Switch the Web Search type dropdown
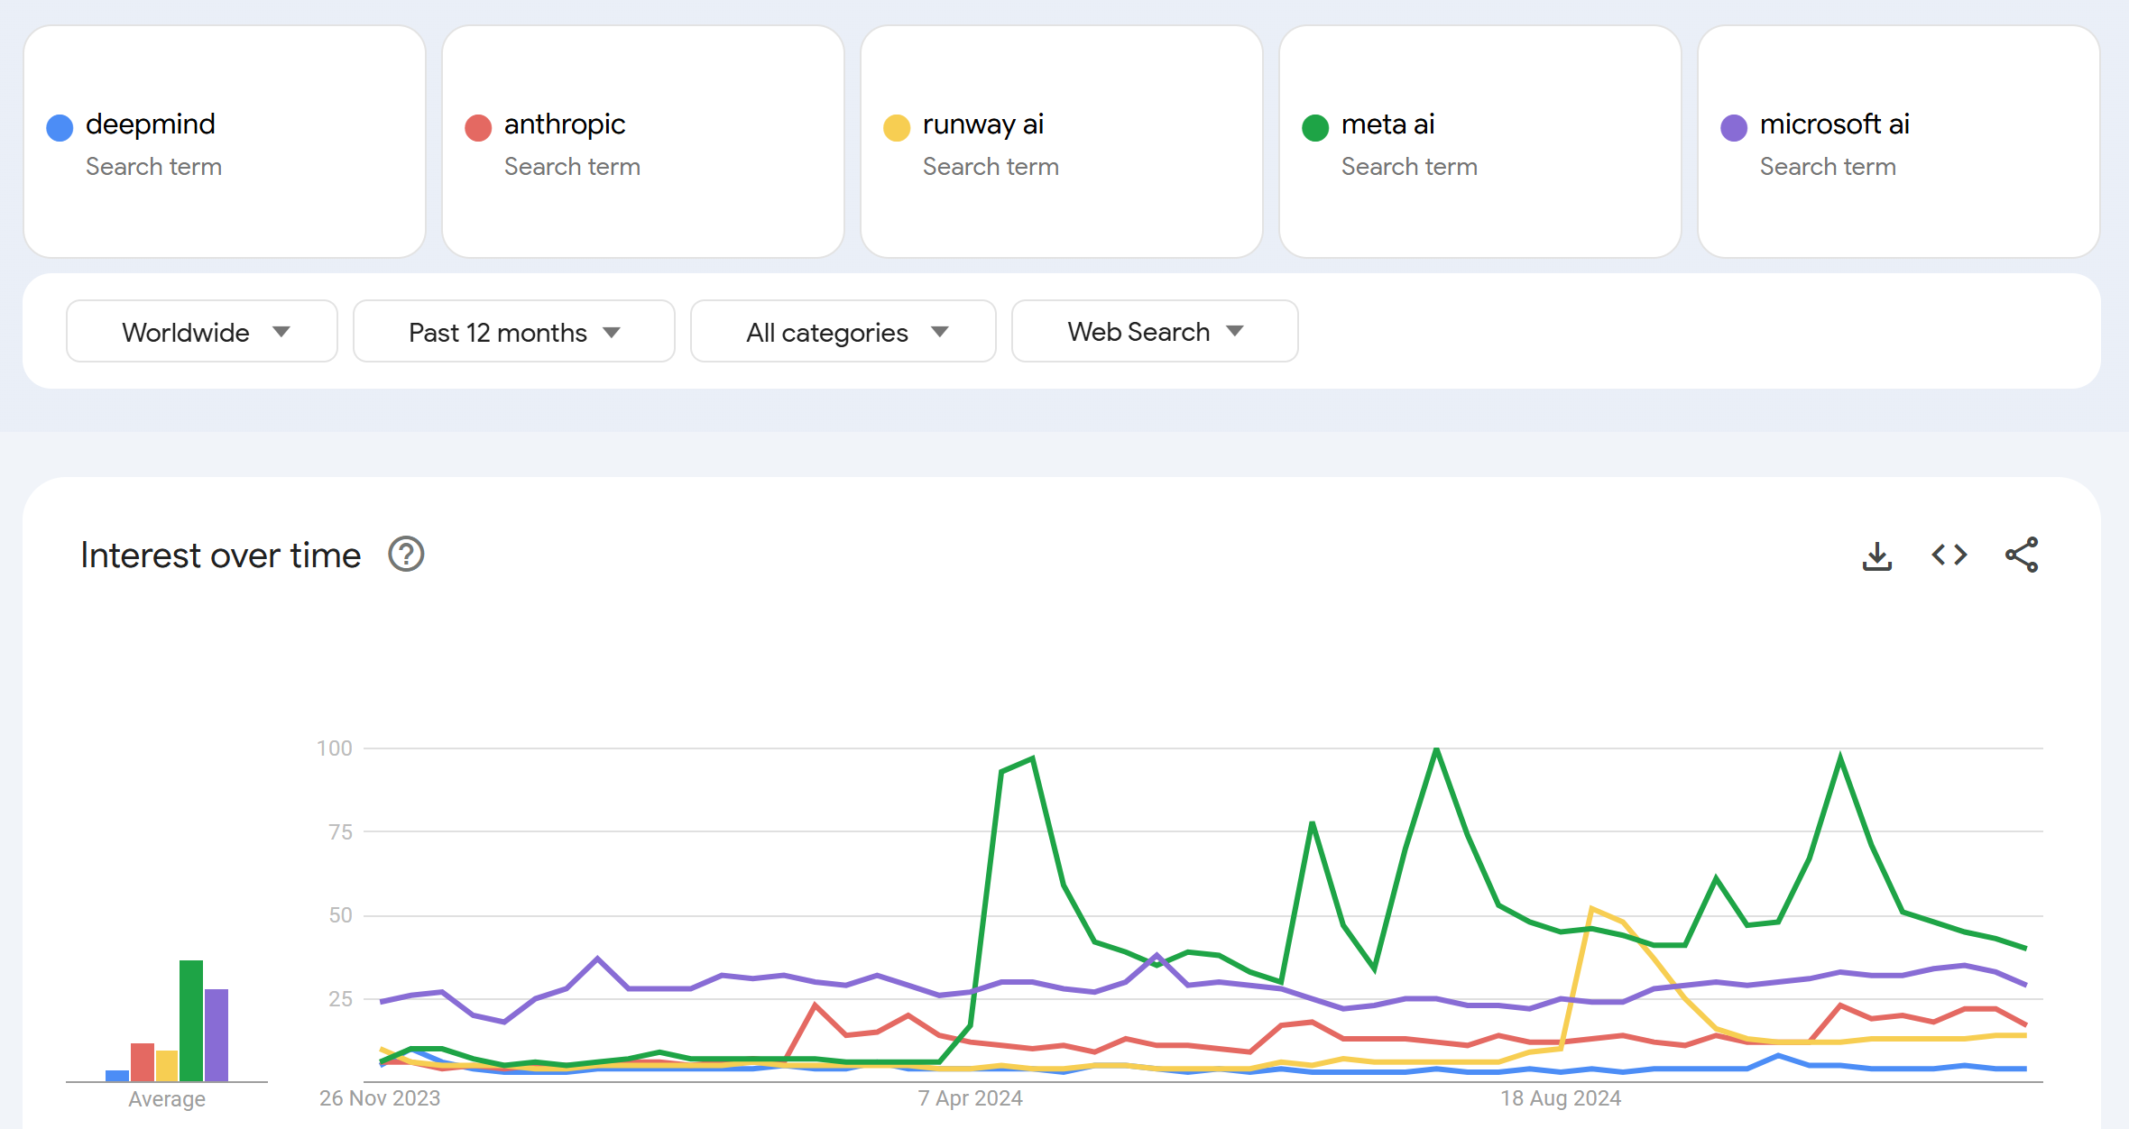This screenshot has height=1129, width=2129. pos(1155,332)
